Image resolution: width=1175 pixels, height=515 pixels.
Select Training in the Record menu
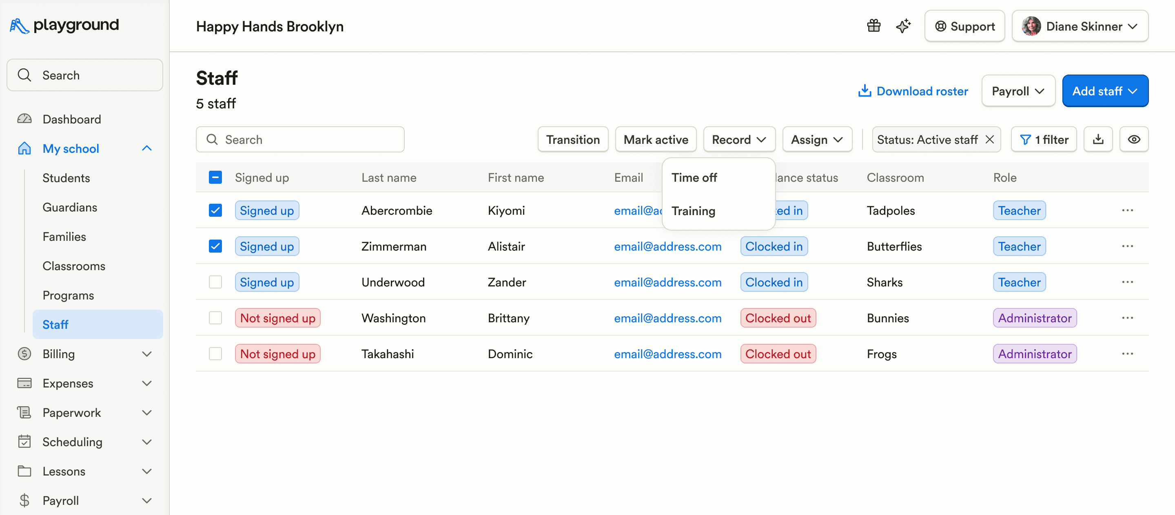[x=693, y=211]
